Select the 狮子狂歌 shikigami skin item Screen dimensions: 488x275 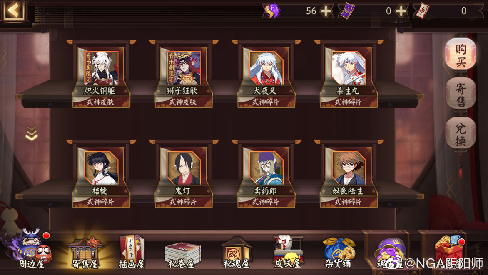point(184,75)
